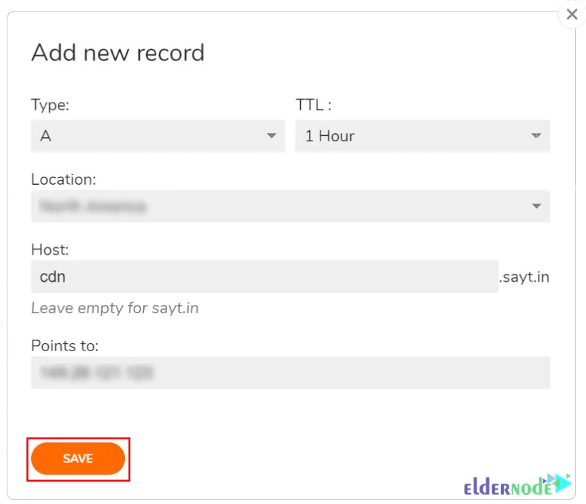Open the TTL dropdown showing '1 Hour'
The image size is (586, 504).
tap(421, 136)
